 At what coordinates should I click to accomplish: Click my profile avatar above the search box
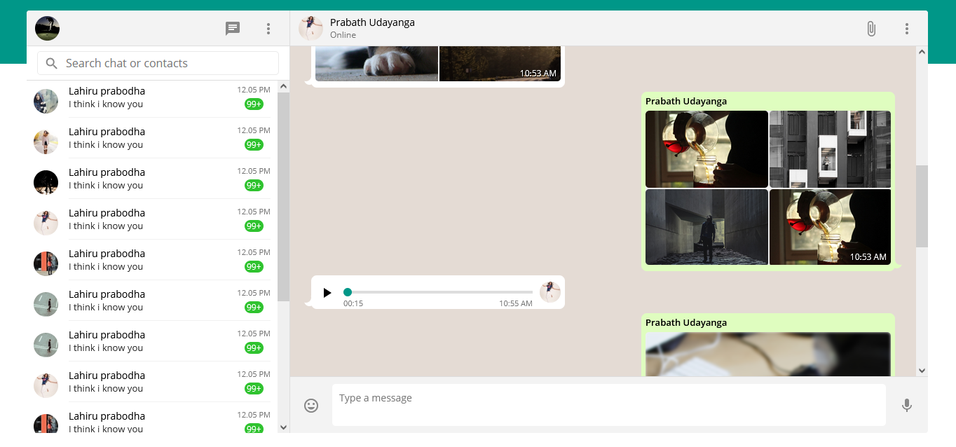[x=47, y=29]
